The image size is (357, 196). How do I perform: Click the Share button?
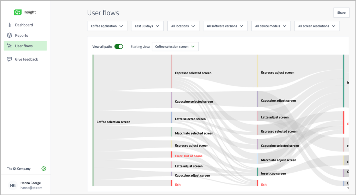pyautogui.click(x=341, y=13)
